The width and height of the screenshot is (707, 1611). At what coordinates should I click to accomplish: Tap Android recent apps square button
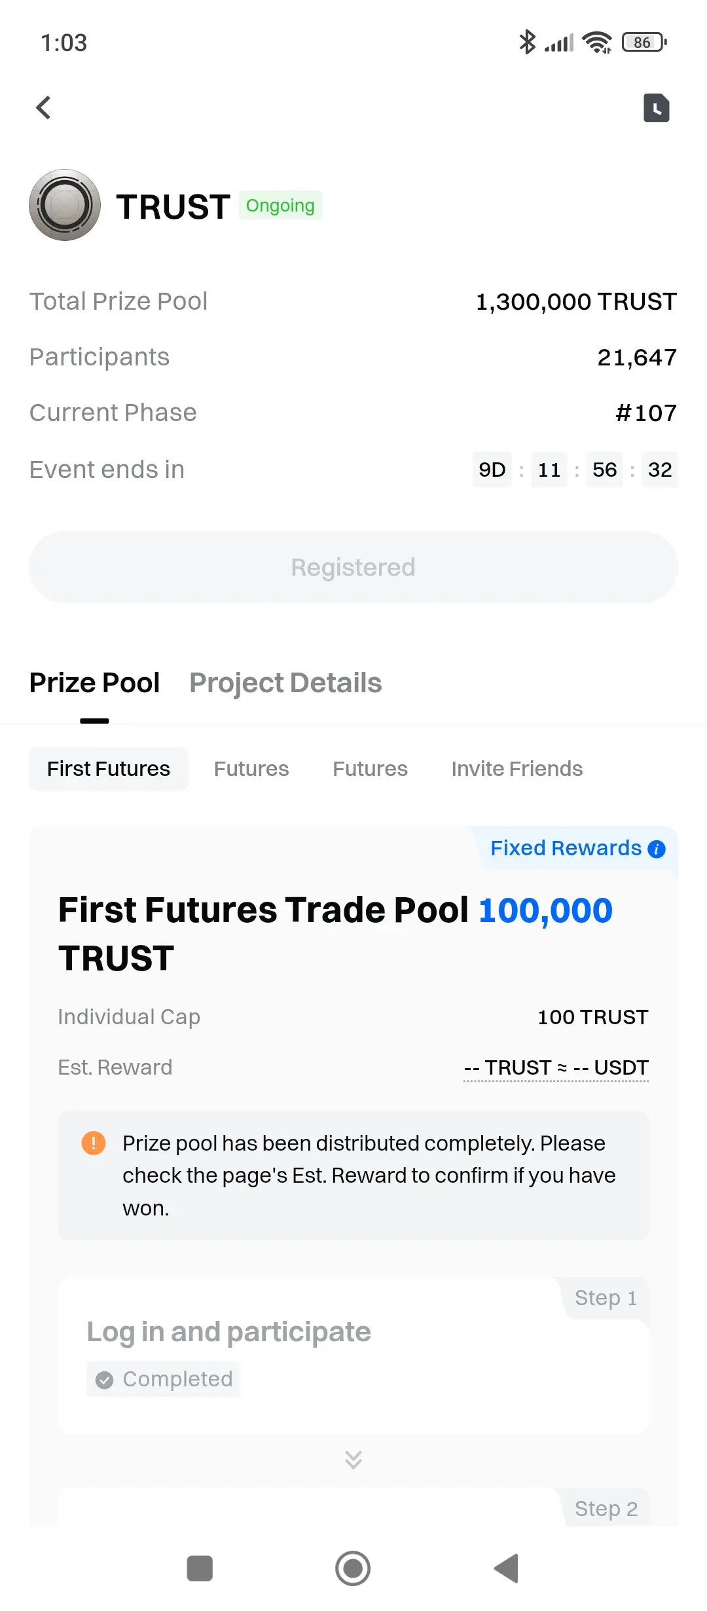point(200,1568)
